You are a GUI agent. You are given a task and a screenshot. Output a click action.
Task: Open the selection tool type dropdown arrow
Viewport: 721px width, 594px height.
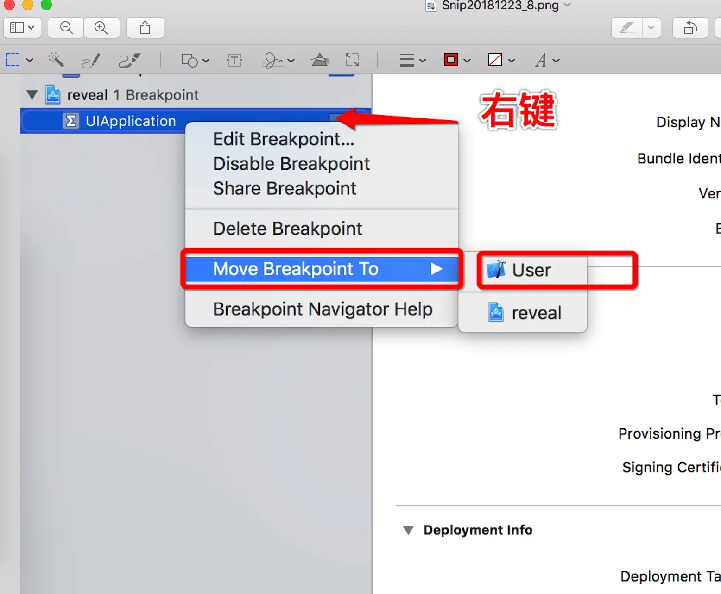(x=30, y=60)
